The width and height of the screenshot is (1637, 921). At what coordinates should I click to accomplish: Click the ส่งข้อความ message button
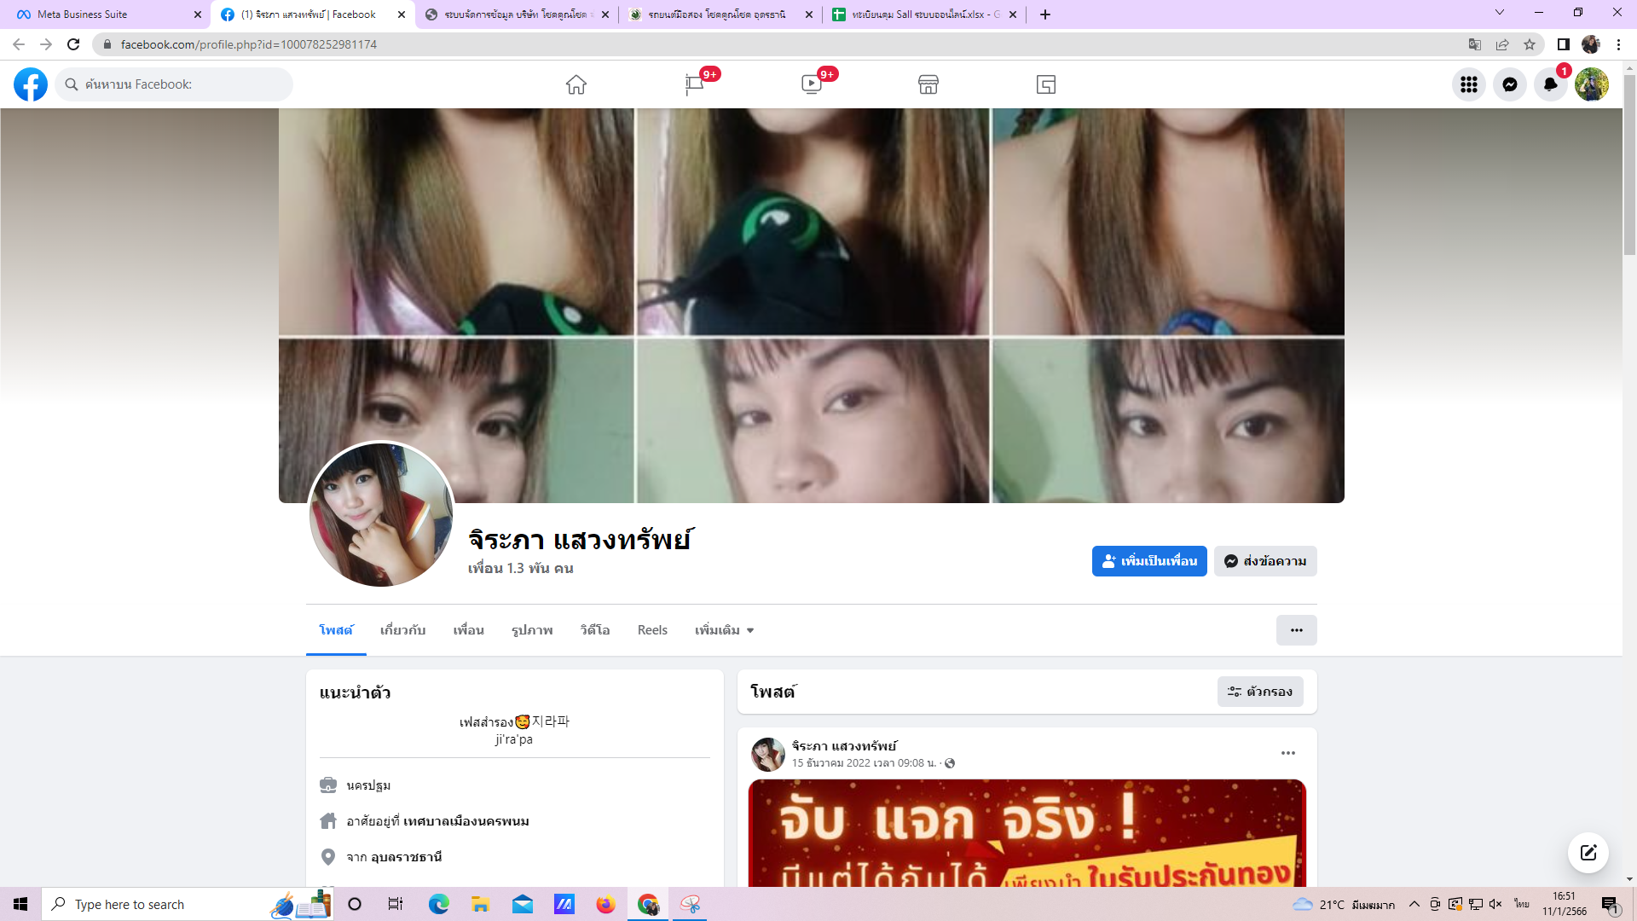point(1264,561)
